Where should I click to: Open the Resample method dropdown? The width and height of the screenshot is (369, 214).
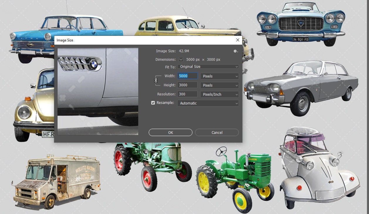click(208, 103)
